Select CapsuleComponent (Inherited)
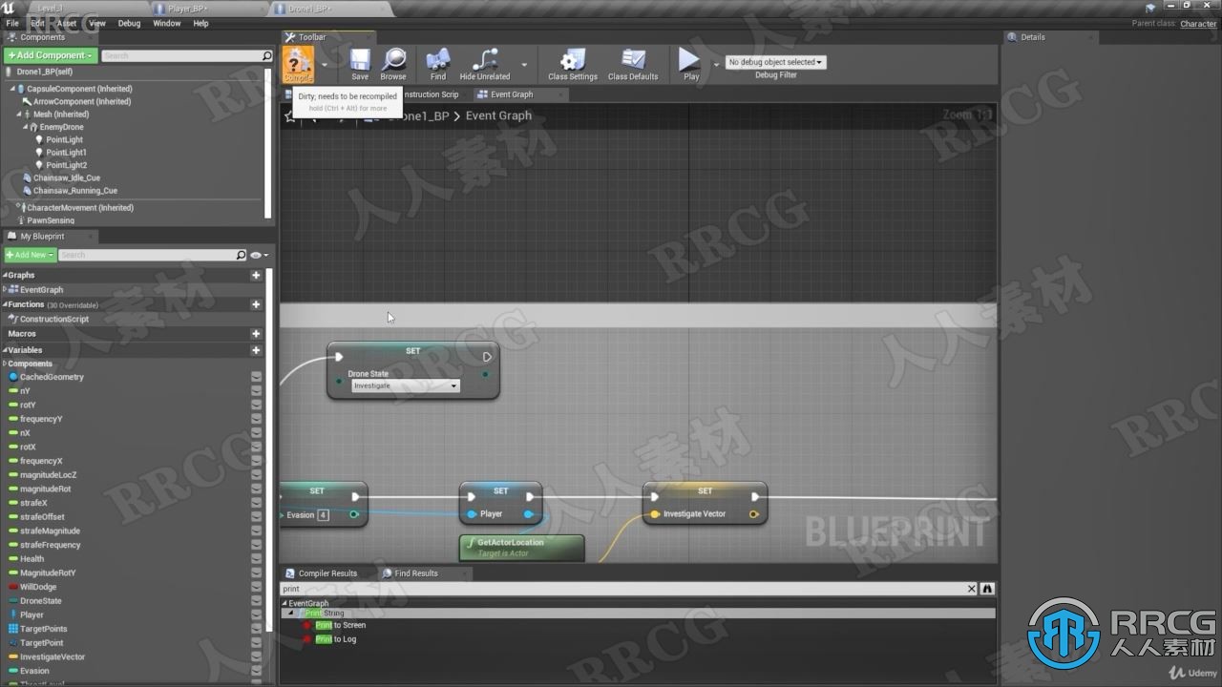 (x=79, y=89)
